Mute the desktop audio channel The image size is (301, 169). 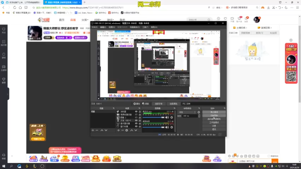pyautogui.click(x=167, y=127)
